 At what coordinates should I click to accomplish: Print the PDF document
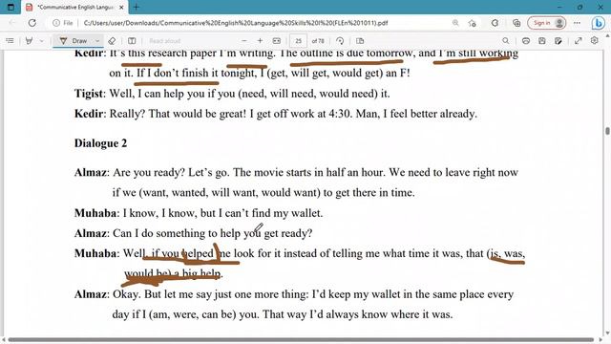[x=526, y=40]
